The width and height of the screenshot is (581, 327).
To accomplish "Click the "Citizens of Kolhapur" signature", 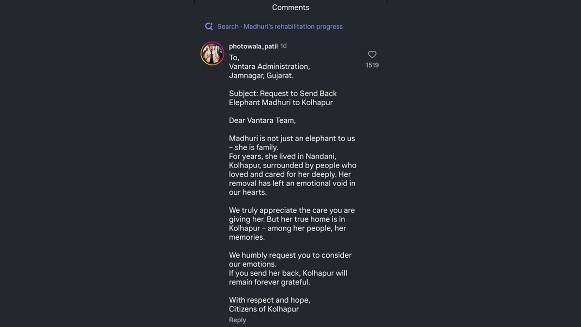I will pyautogui.click(x=263, y=309).
